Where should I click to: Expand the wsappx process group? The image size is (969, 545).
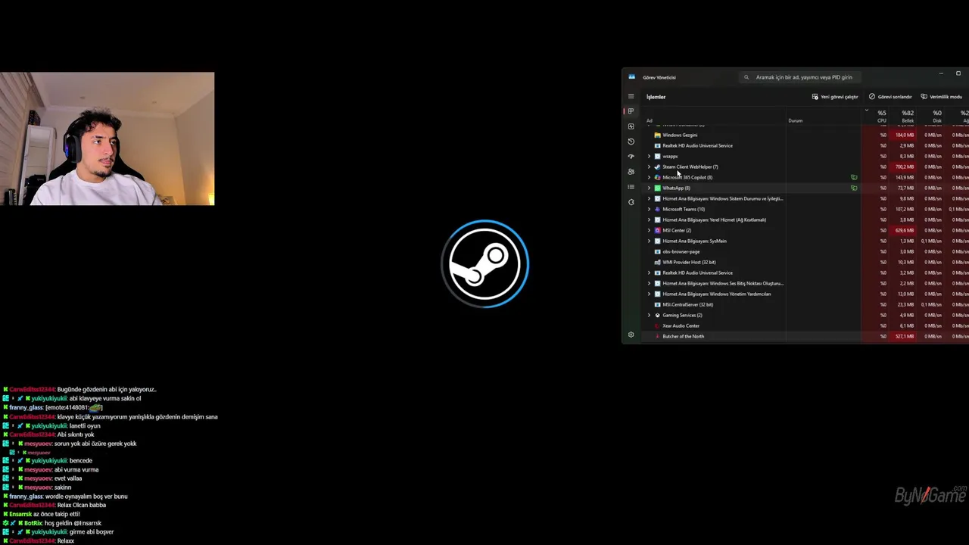tap(649, 156)
